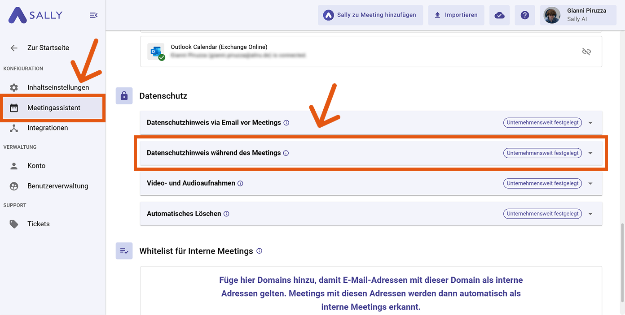Expand the Automatisches Löschen section
The width and height of the screenshot is (625, 315).
pos(590,214)
